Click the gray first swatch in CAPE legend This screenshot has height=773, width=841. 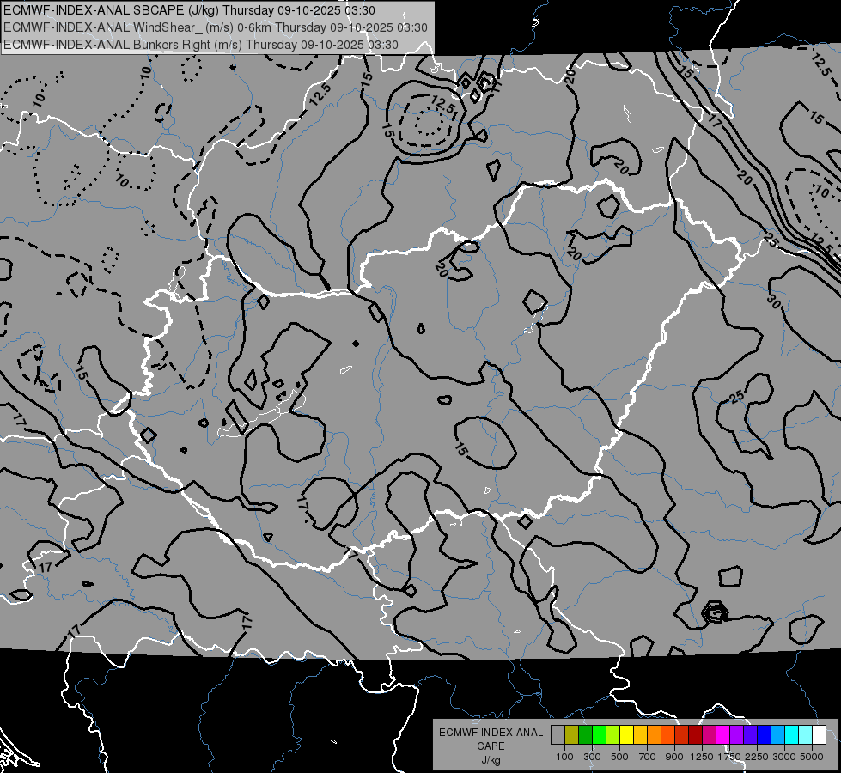pyautogui.click(x=558, y=734)
